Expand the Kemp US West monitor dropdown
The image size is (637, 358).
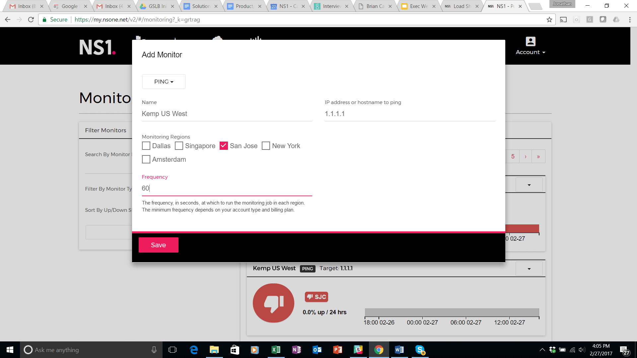[x=529, y=268]
